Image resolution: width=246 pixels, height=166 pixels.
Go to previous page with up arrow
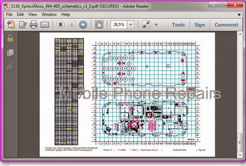click(60, 25)
